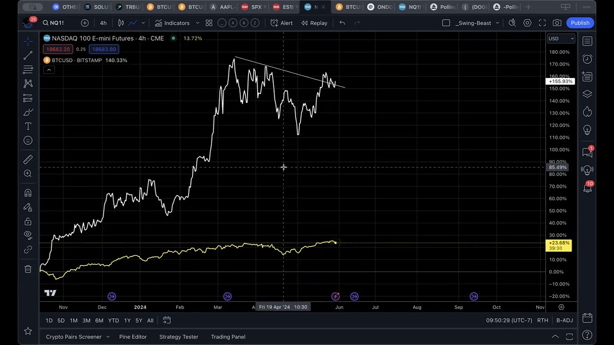Viewport: 614px width, 345px height.
Task: Select the line chart style
Action: click(132, 23)
